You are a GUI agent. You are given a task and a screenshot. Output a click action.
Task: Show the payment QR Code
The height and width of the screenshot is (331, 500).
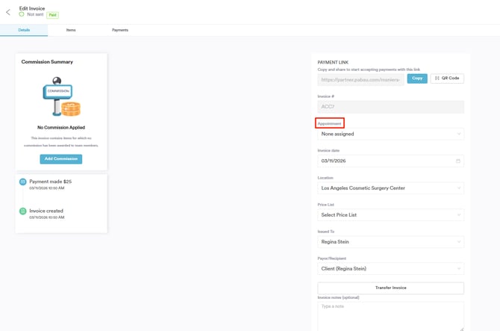point(447,78)
